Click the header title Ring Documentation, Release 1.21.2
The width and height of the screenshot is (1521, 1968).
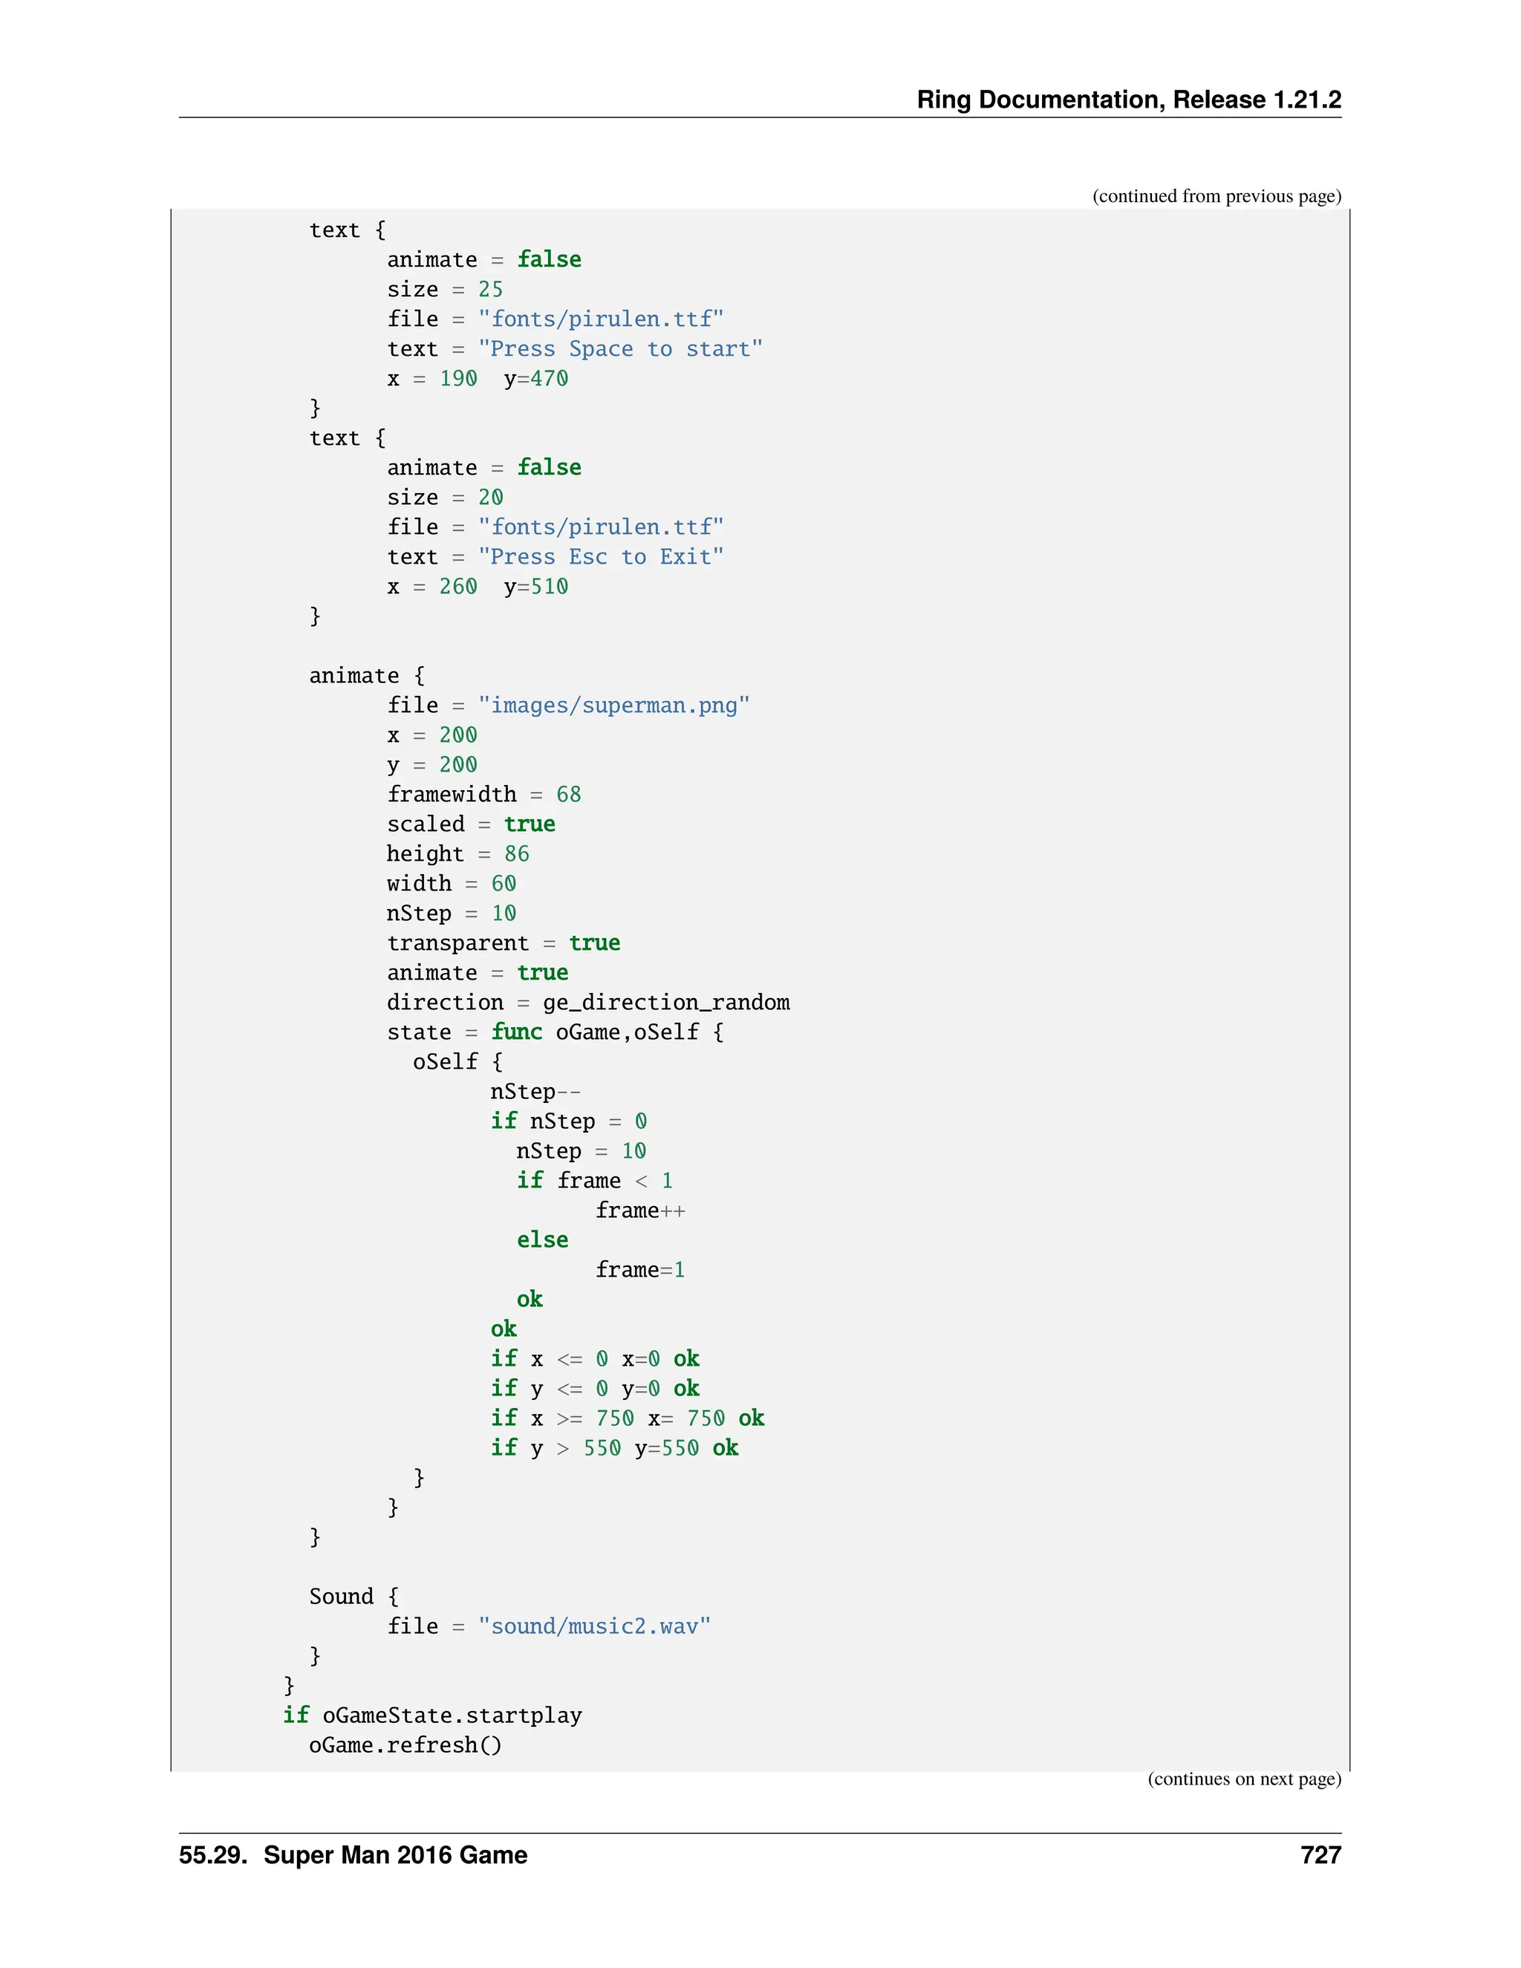pos(1128,99)
